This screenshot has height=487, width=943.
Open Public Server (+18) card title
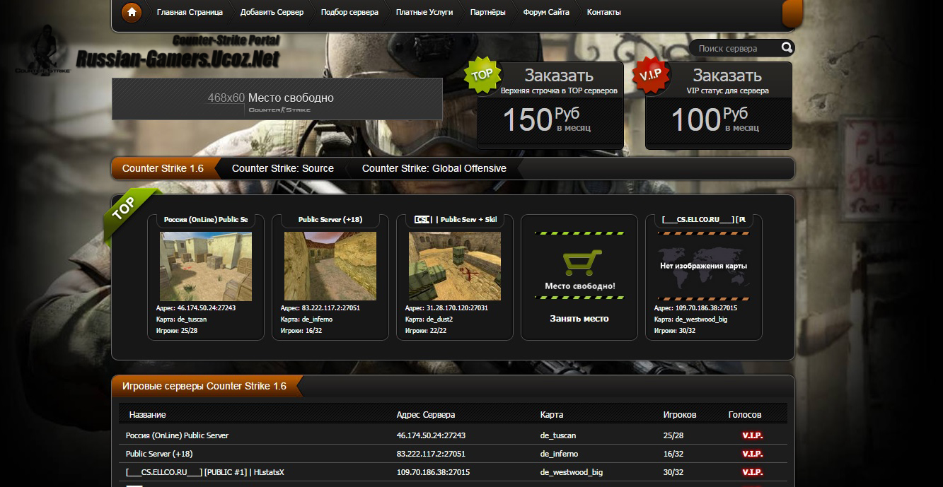pyautogui.click(x=330, y=220)
